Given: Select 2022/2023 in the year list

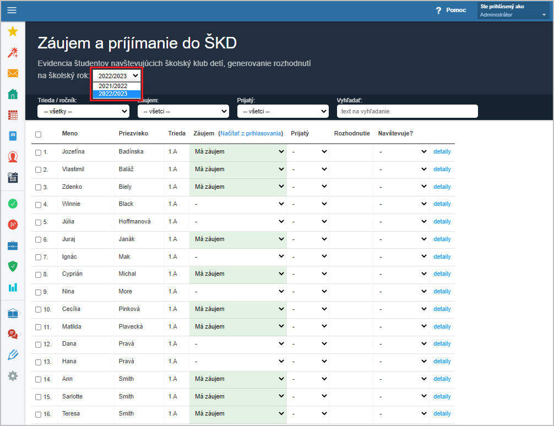Looking at the screenshot, I should 117,94.
